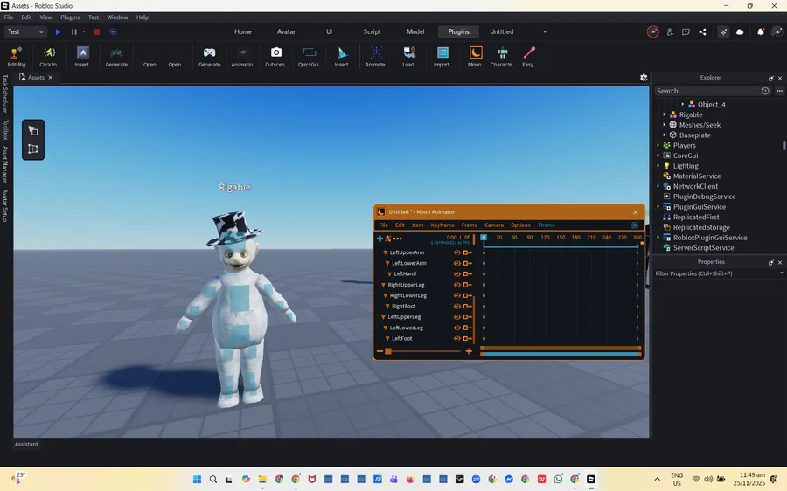Open the Camera menu in Moon Animator
This screenshot has height=491, width=787.
[x=494, y=225]
